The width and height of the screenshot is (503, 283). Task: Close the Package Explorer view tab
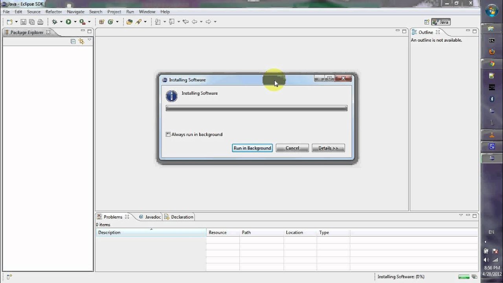48,32
